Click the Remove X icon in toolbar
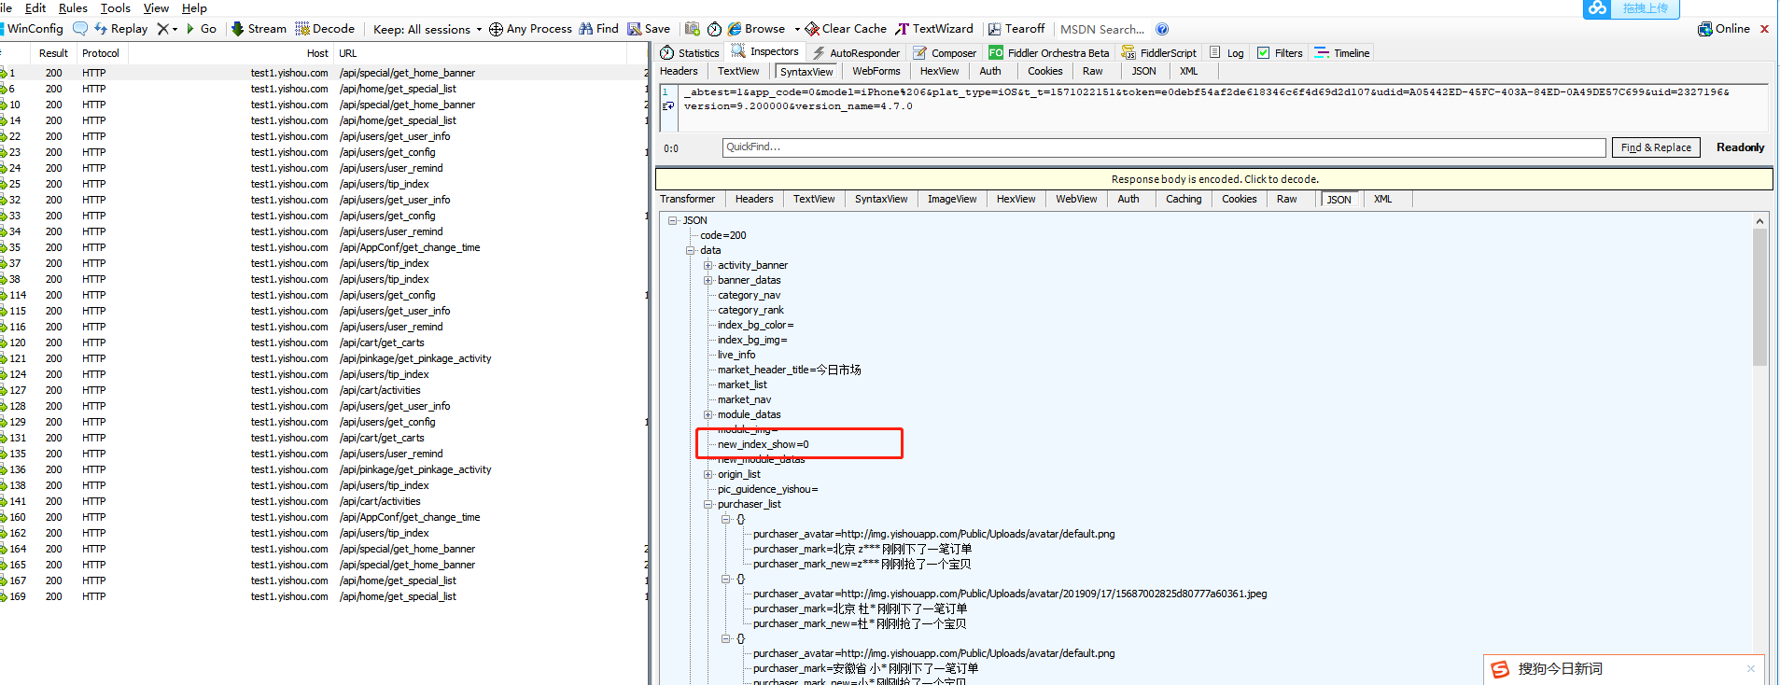The height and width of the screenshot is (685, 1780). (163, 29)
